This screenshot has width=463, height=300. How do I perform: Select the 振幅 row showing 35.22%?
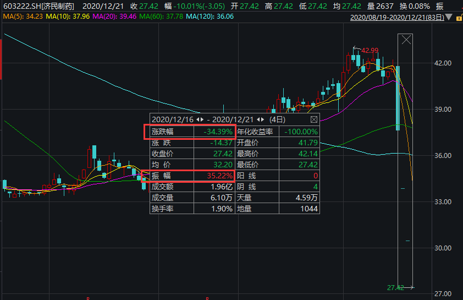coord(189,176)
